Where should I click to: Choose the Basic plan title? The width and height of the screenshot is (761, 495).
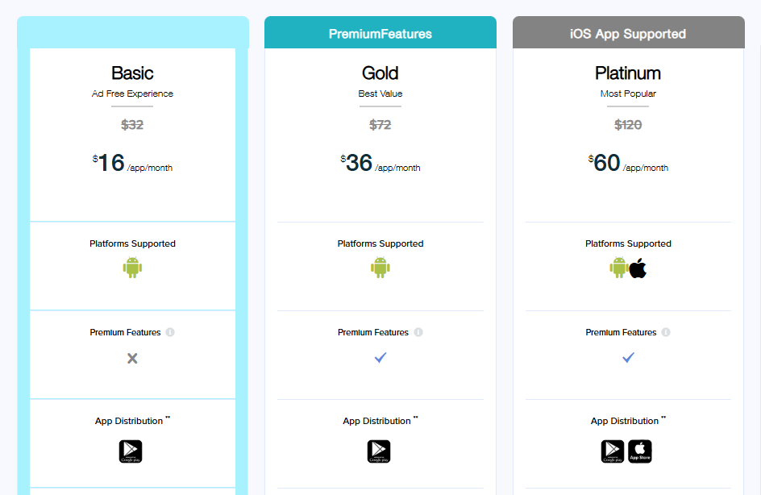pos(132,73)
